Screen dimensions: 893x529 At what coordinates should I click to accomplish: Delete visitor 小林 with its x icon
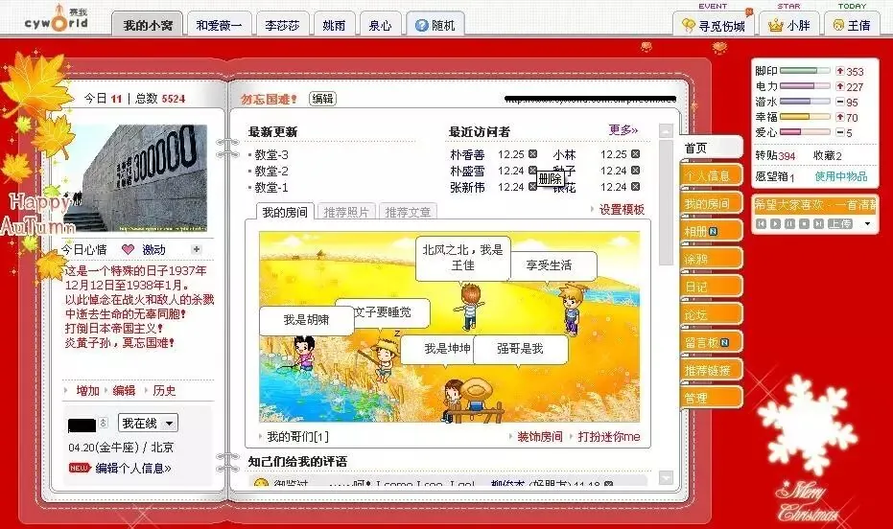click(x=636, y=153)
